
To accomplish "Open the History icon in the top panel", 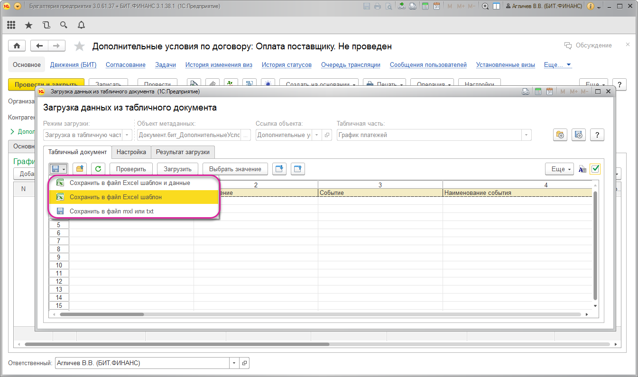I will (x=46, y=25).
